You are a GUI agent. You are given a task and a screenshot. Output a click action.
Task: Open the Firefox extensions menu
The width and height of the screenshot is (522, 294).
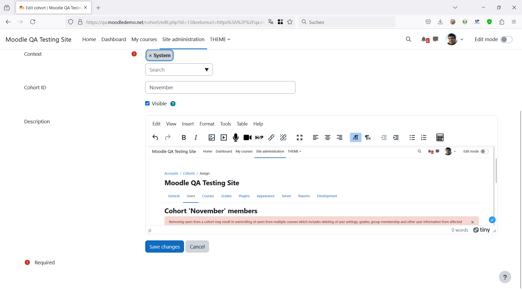502,22
